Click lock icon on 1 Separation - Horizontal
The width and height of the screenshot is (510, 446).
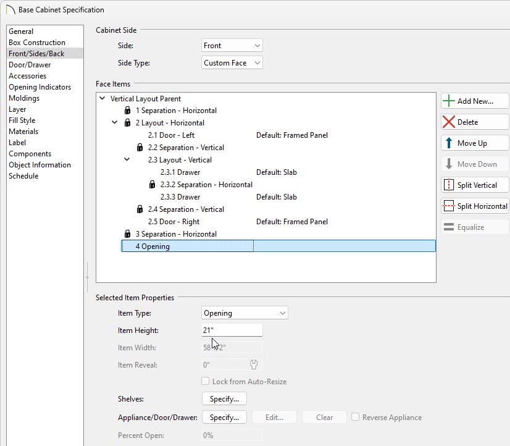pyautogui.click(x=127, y=111)
